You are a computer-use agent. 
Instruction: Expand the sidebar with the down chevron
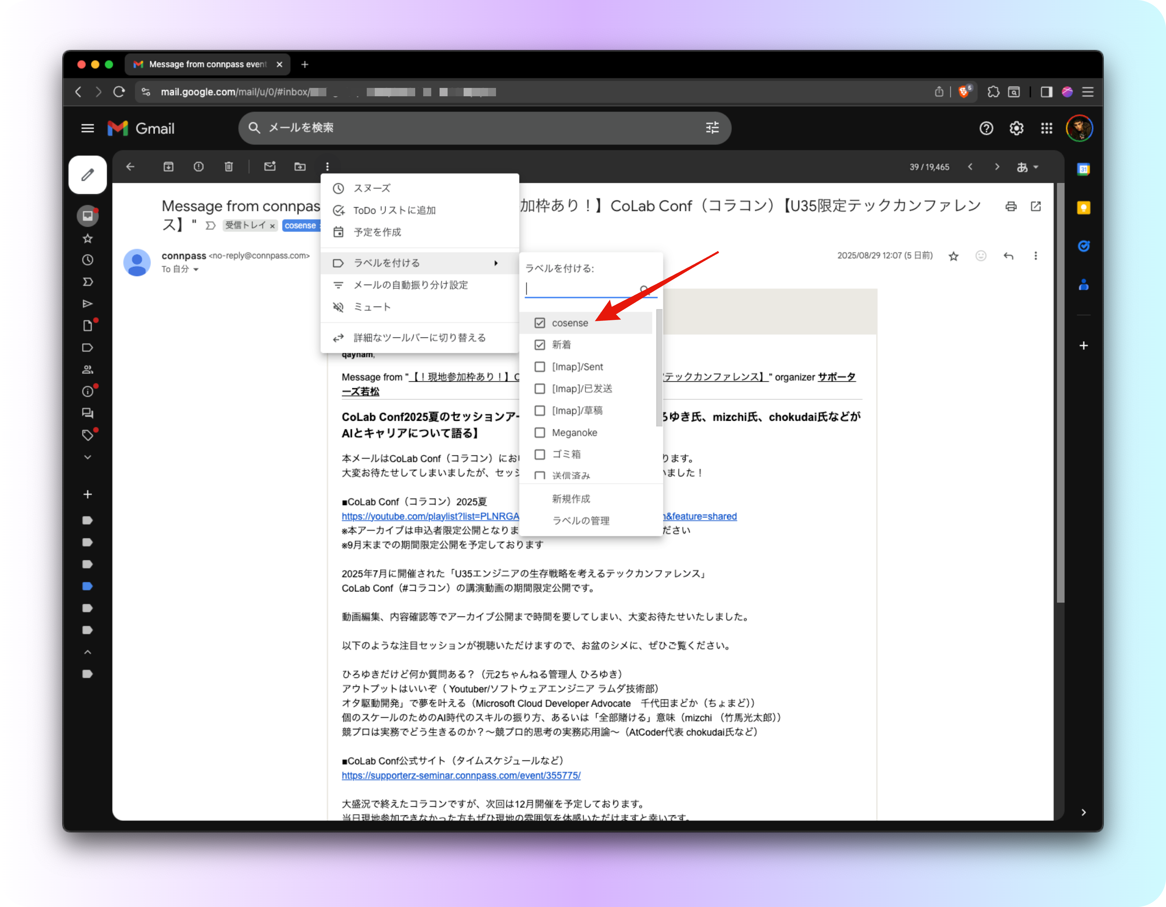[x=88, y=457]
